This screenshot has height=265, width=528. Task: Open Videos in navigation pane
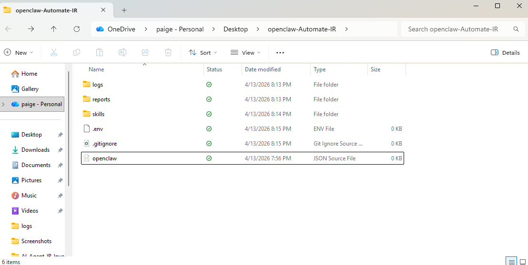(30, 210)
